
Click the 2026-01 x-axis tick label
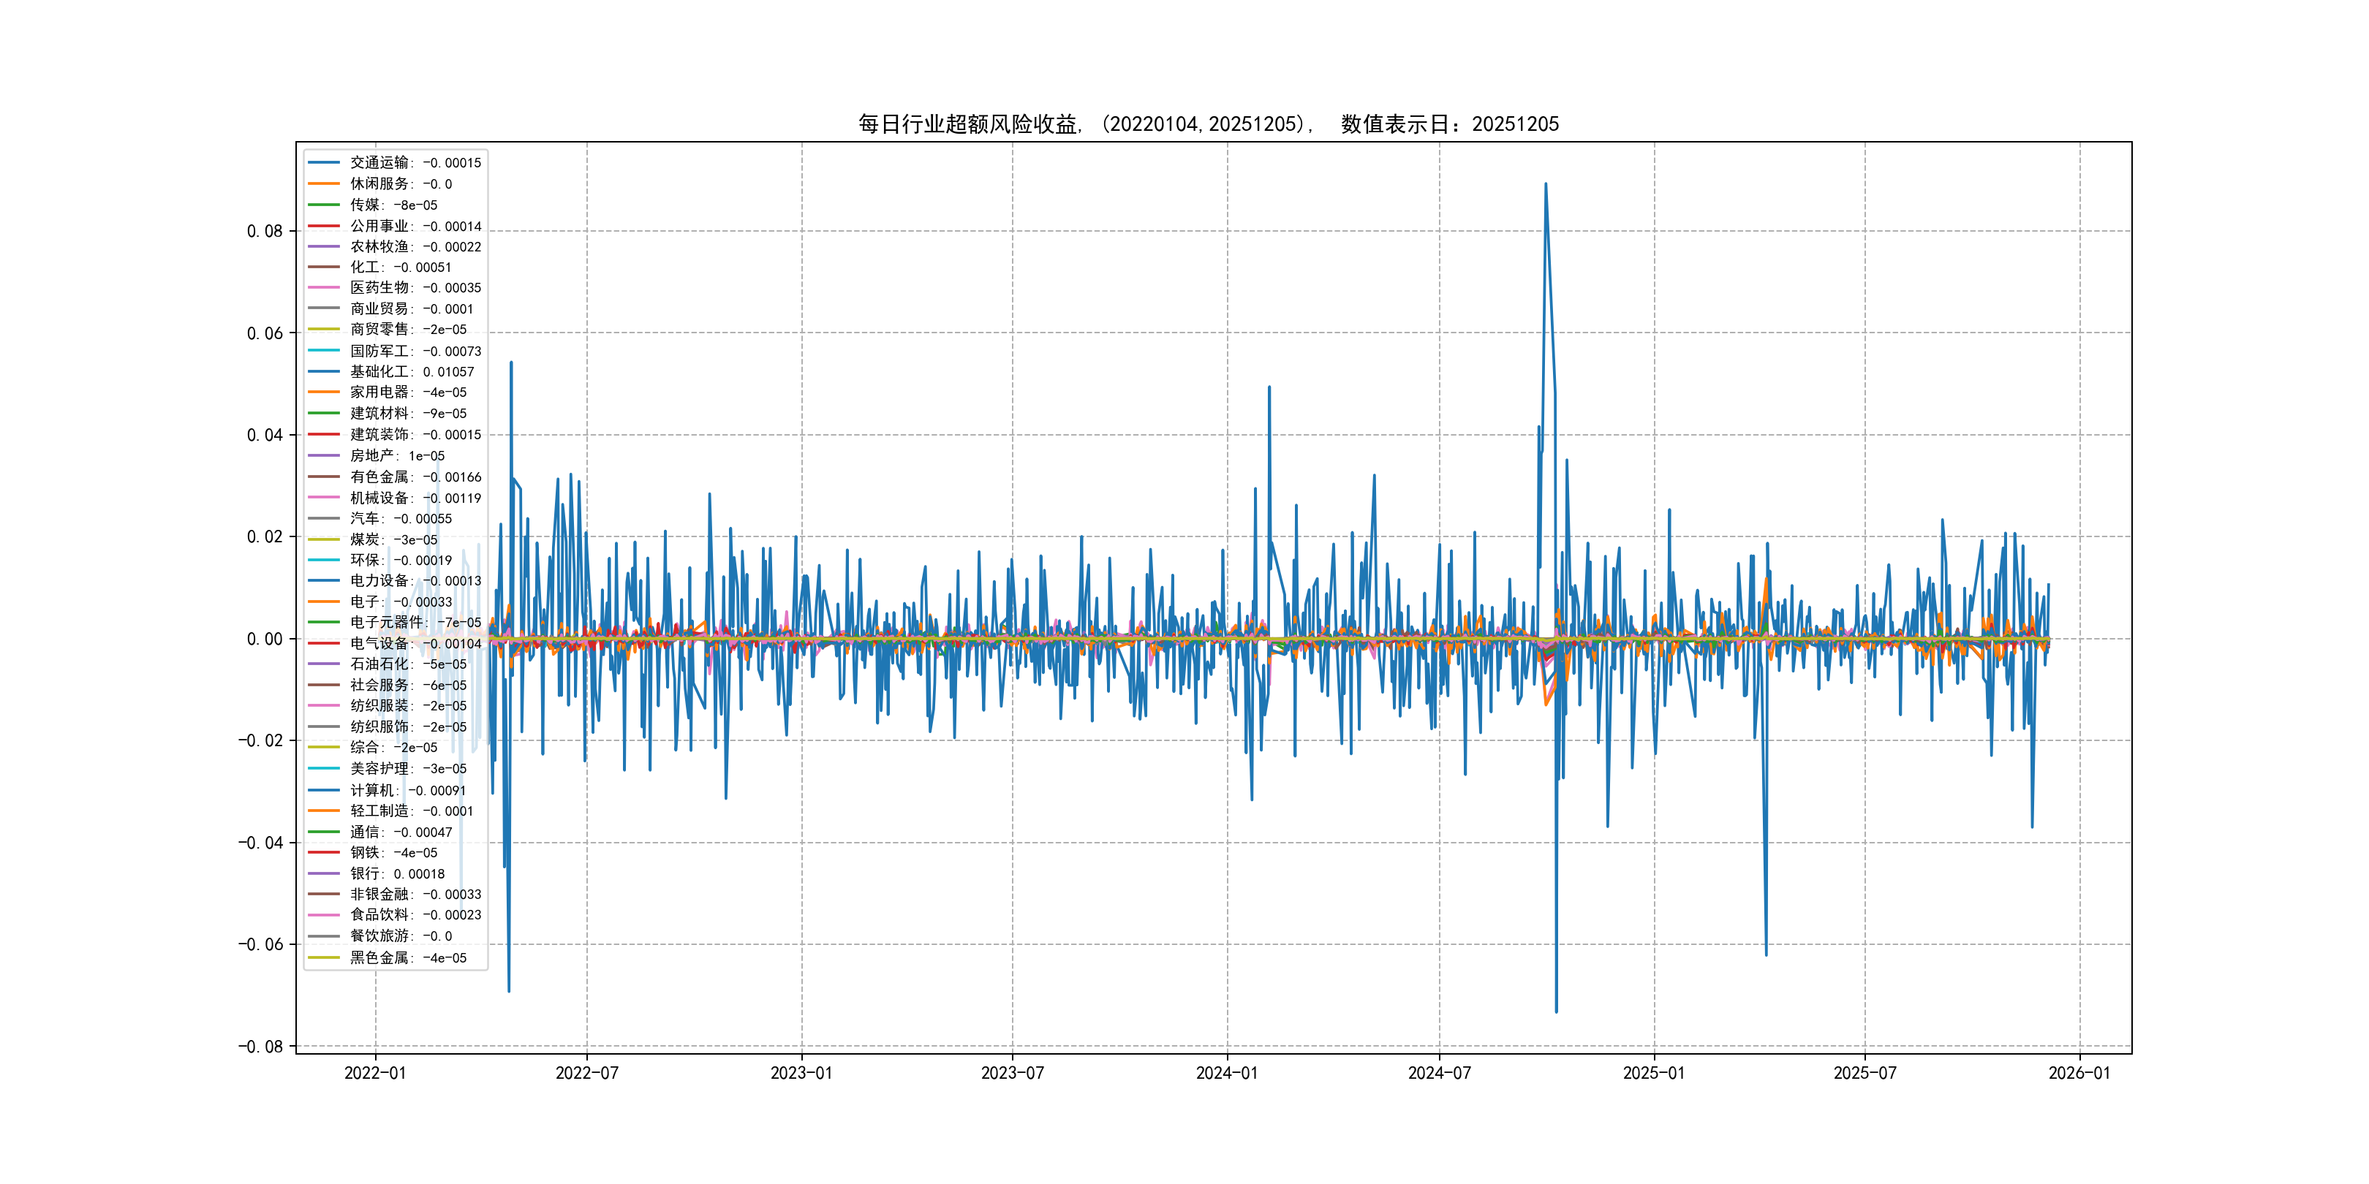pyautogui.click(x=2079, y=1073)
